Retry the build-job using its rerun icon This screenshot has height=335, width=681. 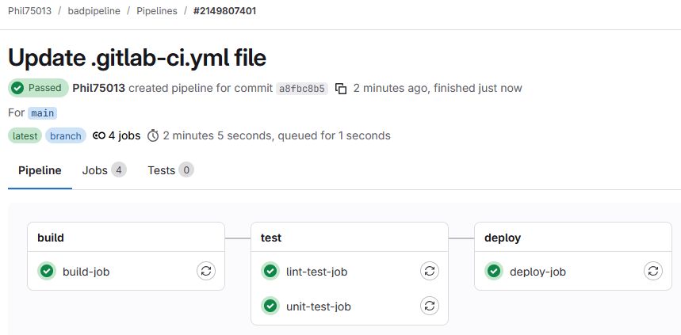coord(205,272)
